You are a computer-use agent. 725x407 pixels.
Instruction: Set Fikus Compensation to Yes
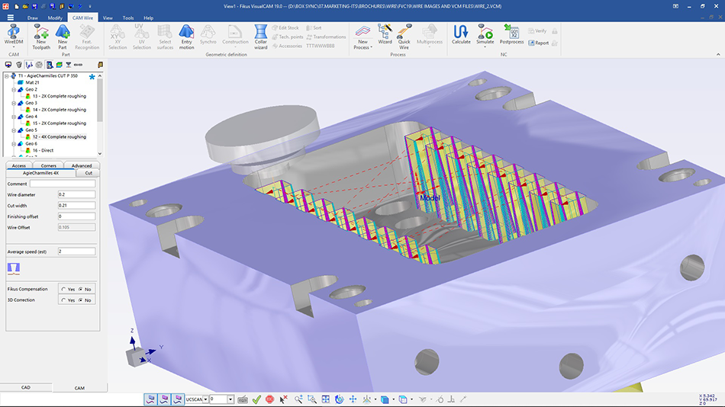[x=62, y=290]
